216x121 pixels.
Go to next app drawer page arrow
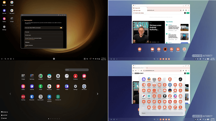(x=98, y=94)
